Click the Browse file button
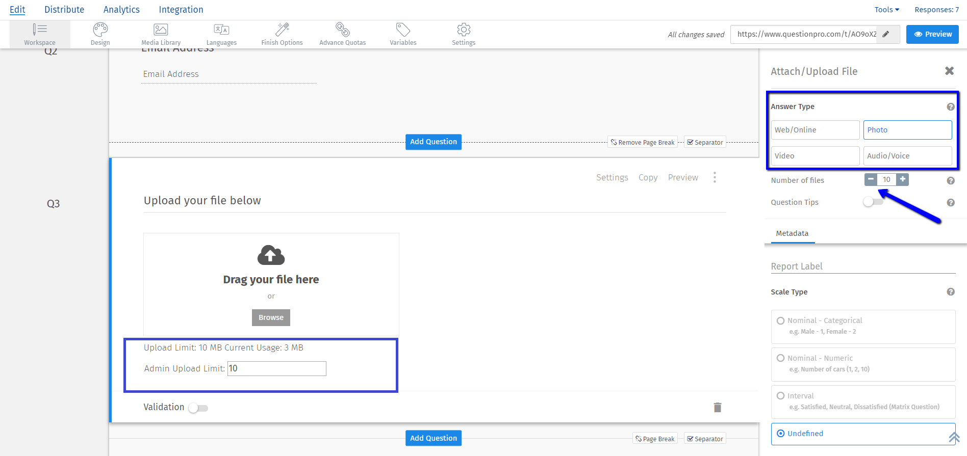The image size is (967, 456). pyautogui.click(x=271, y=317)
